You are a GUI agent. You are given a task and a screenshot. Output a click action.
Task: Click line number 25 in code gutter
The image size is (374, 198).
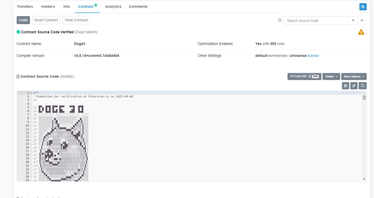pos(27,180)
